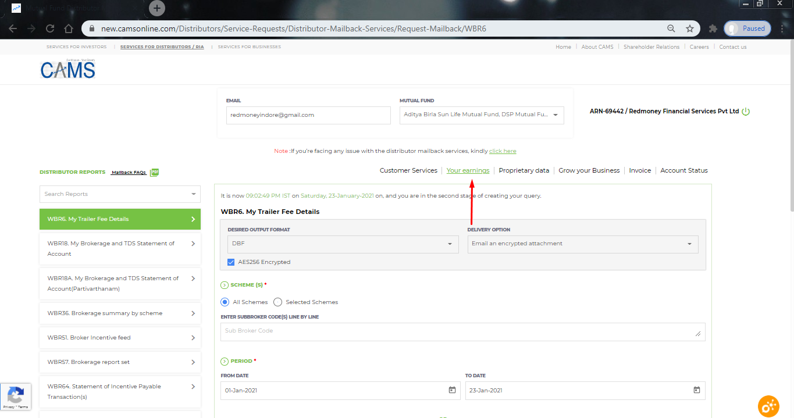The width and height of the screenshot is (794, 418).
Task: Open the Mutual Fund selection dropdown
Action: [482, 115]
